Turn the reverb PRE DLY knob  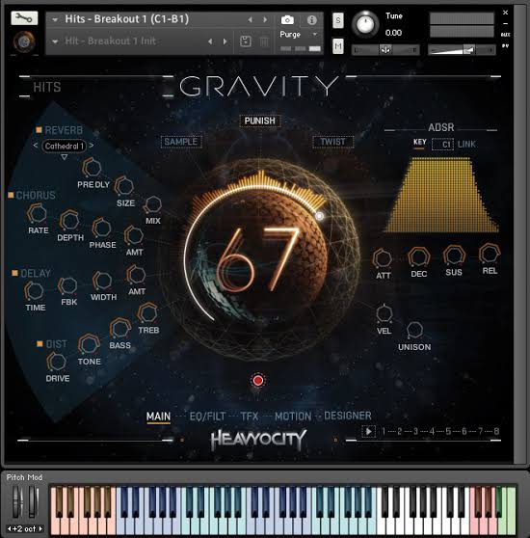click(x=92, y=167)
